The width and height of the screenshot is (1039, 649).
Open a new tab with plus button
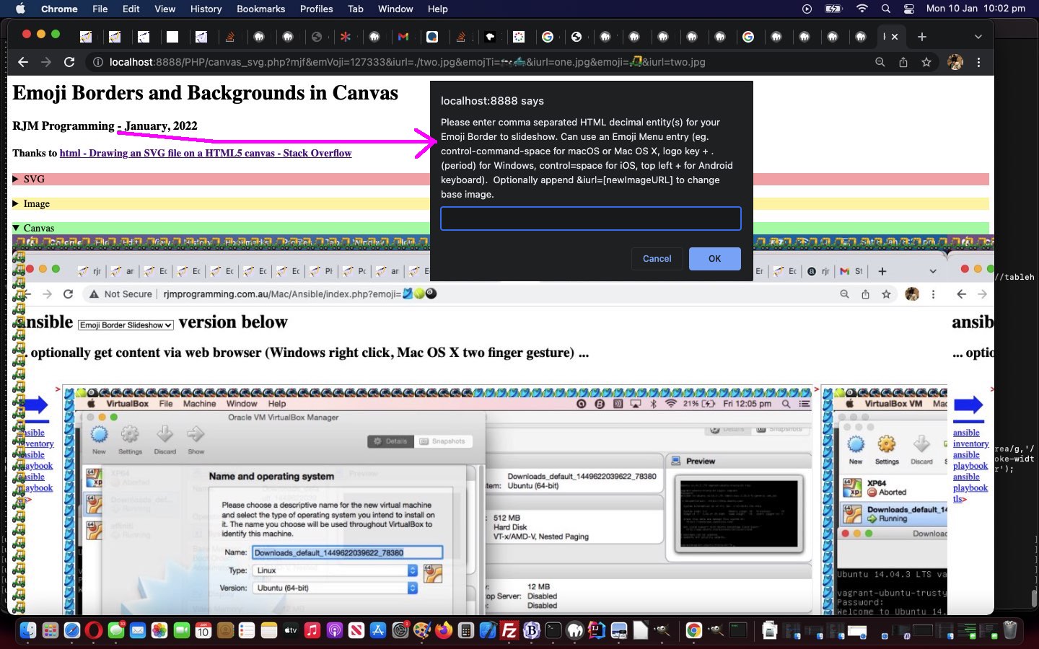[x=921, y=37]
